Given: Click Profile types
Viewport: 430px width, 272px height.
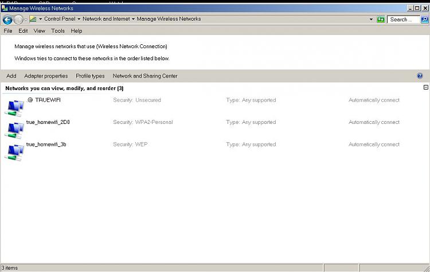Looking at the screenshot, I should coord(90,76).
